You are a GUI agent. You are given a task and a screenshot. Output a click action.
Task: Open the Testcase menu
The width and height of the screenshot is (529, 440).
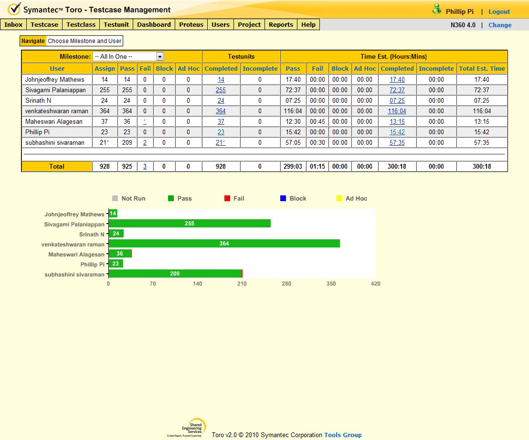[44, 24]
